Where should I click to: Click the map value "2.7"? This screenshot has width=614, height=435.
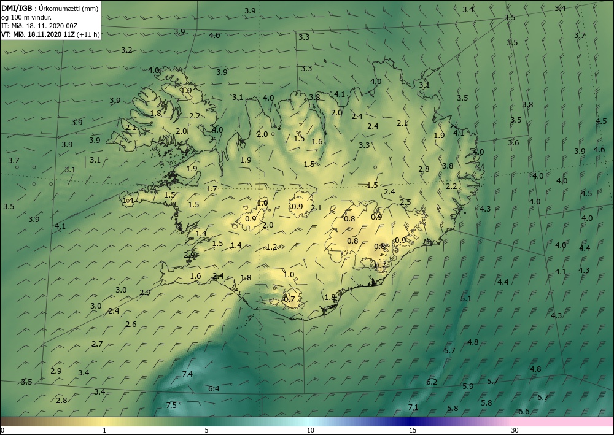97,344
